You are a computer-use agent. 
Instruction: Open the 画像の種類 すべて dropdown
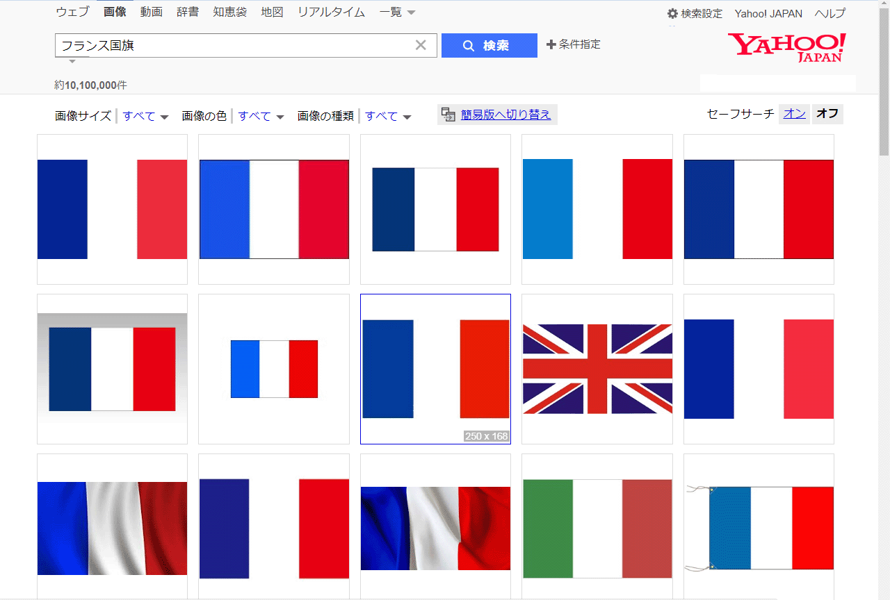387,116
